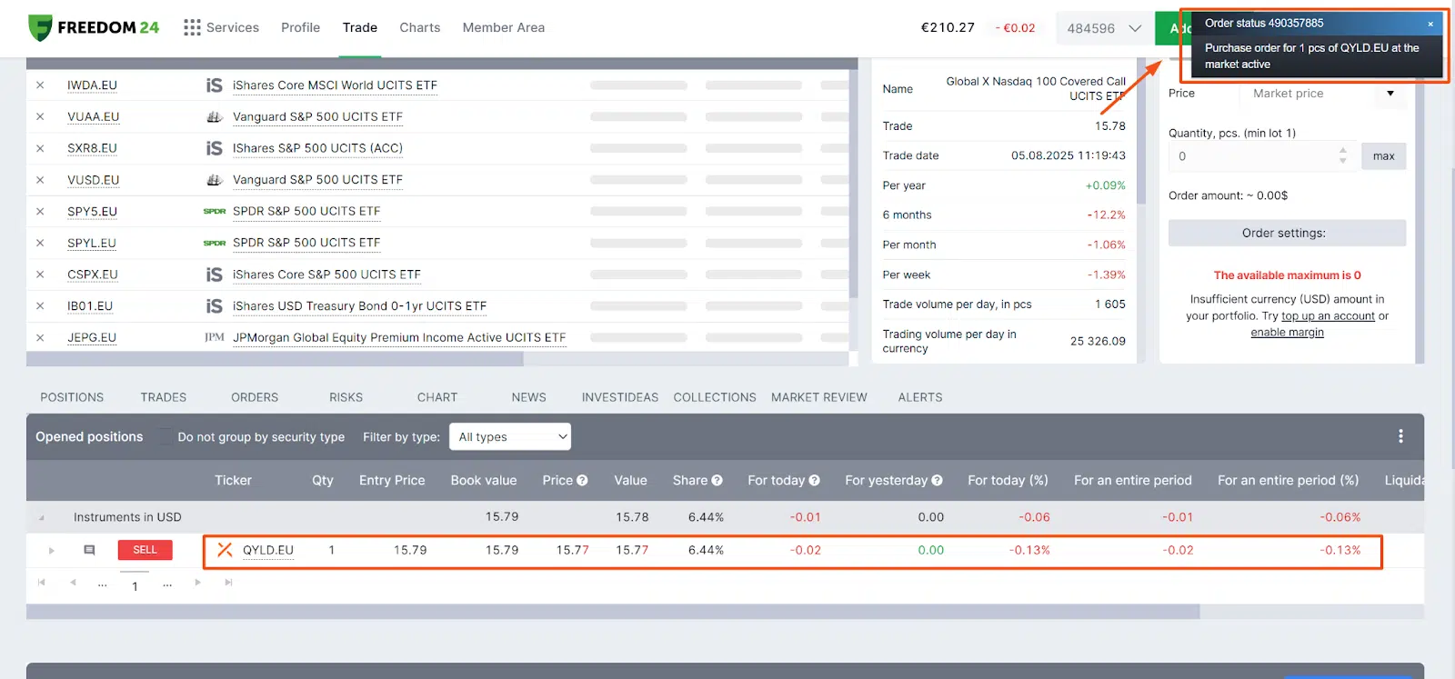
Task: Open JPMorgan Global Equity Premium Income ETF
Action: [399, 337]
